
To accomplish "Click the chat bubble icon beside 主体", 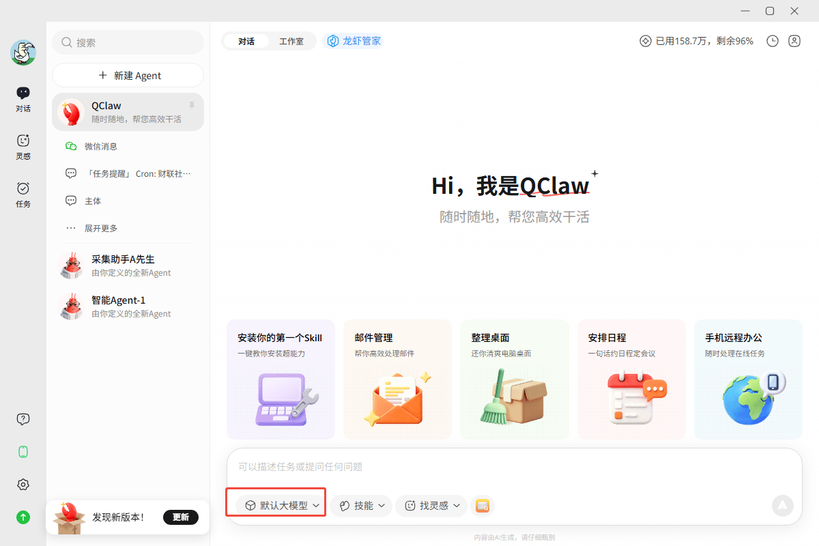I will click(x=71, y=201).
